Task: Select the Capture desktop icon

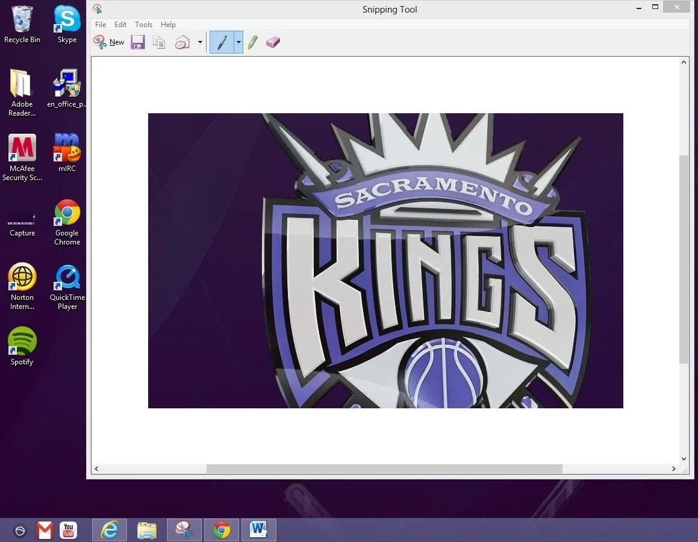Action: tap(22, 225)
